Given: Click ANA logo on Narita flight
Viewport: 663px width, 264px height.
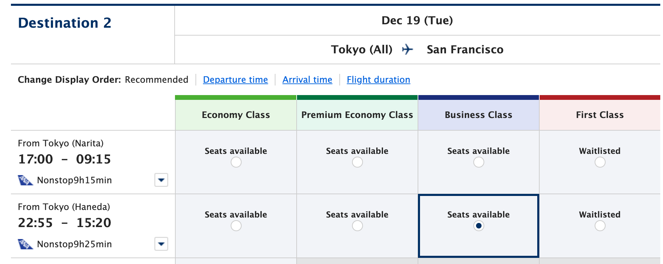Looking at the screenshot, I should 25,180.
